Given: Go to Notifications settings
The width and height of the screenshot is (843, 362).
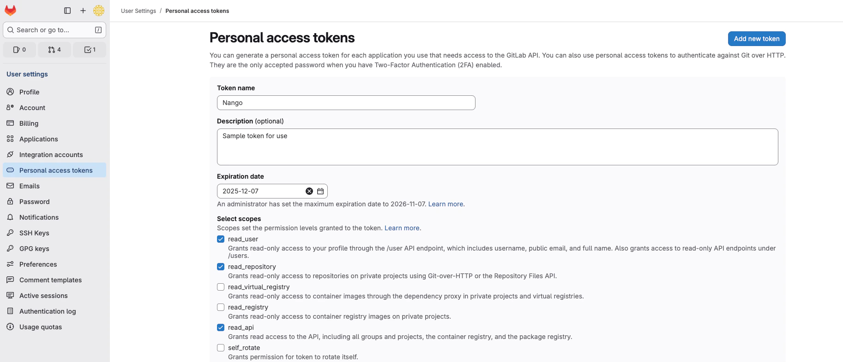Looking at the screenshot, I should point(39,217).
